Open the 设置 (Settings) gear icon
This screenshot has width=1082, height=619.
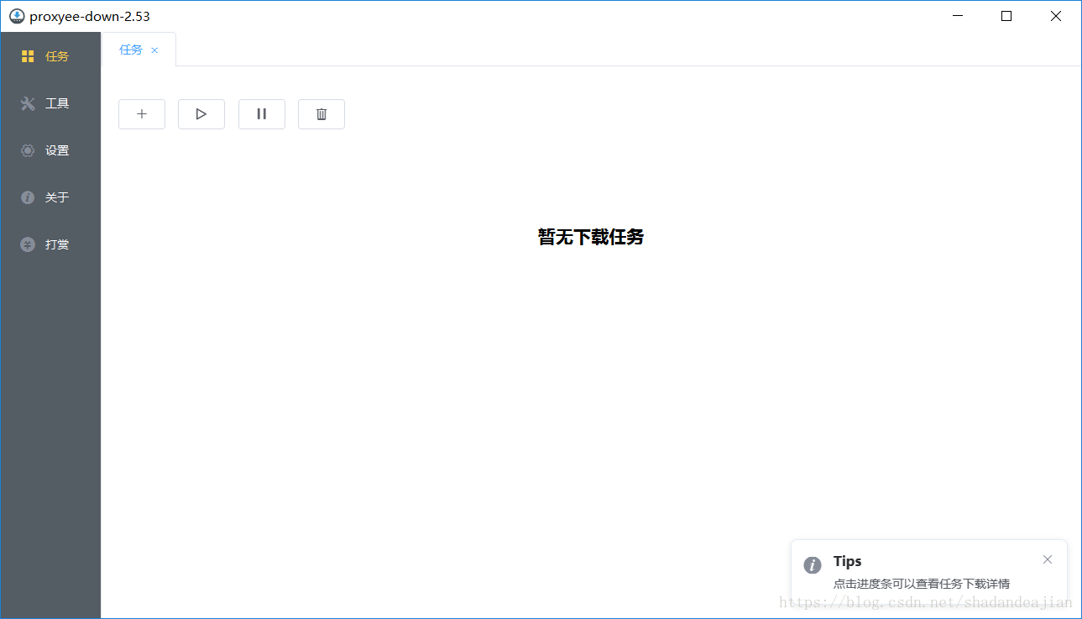tap(28, 150)
